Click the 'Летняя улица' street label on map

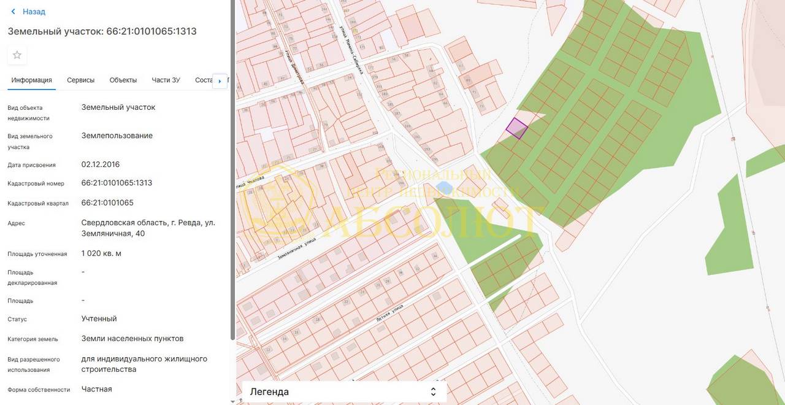pyautogui.click(x=389, y=313)
